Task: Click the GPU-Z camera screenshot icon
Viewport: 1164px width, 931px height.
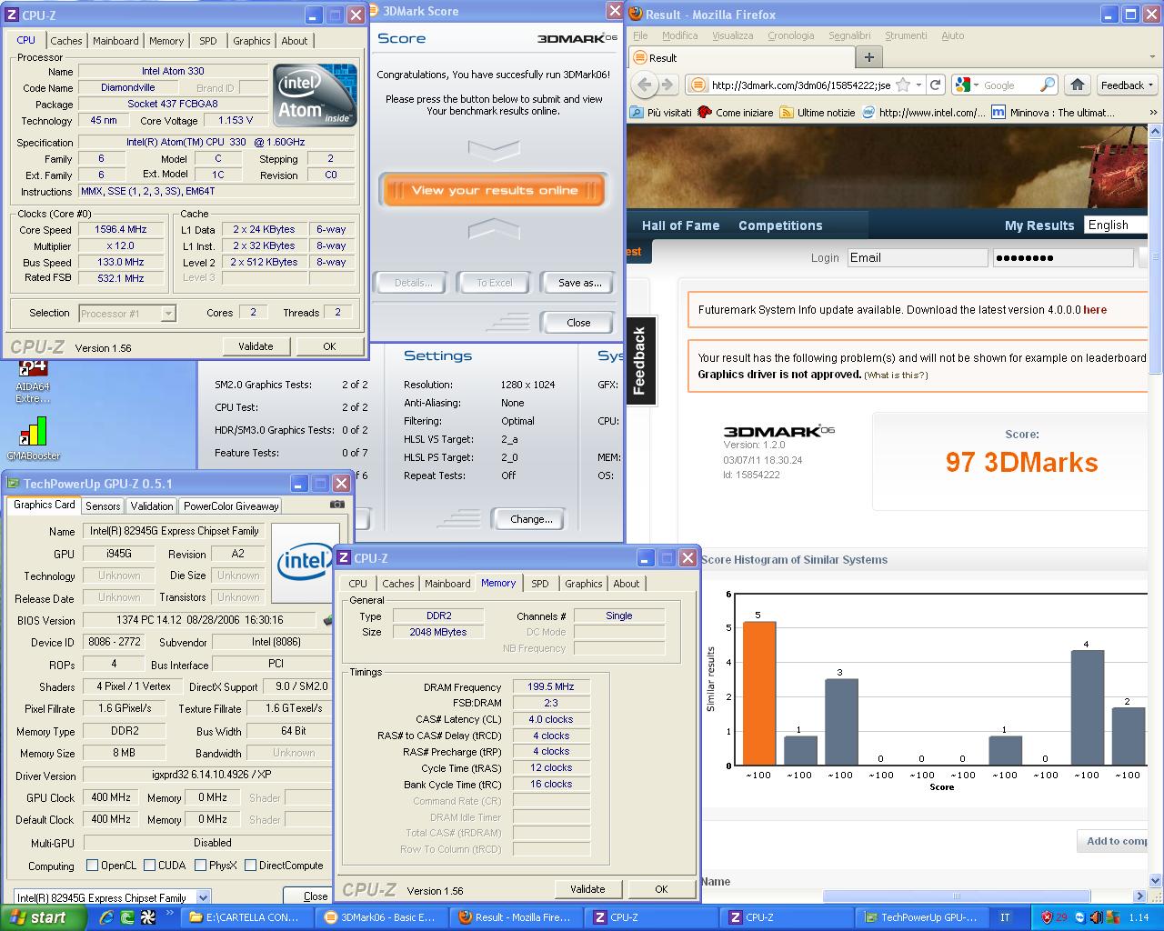Action: [337, 505]
